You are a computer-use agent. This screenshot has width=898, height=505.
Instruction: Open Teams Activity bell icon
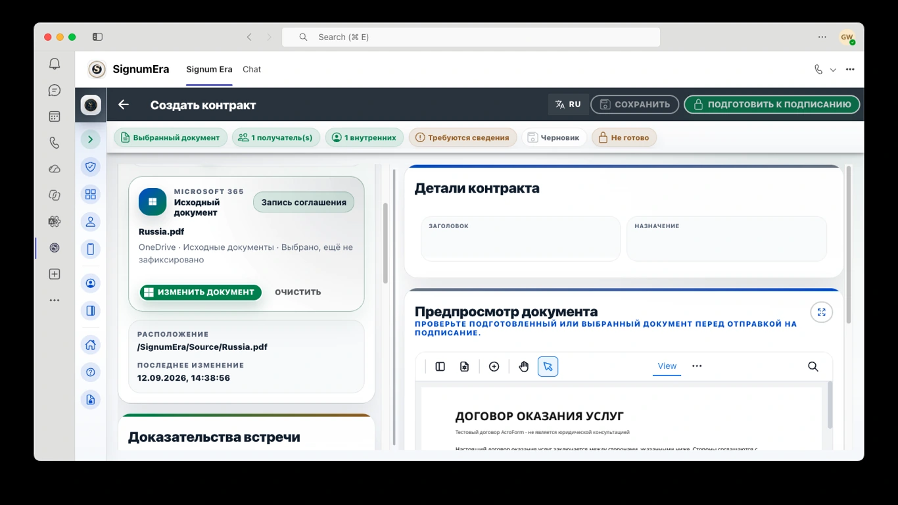point(55,64)
